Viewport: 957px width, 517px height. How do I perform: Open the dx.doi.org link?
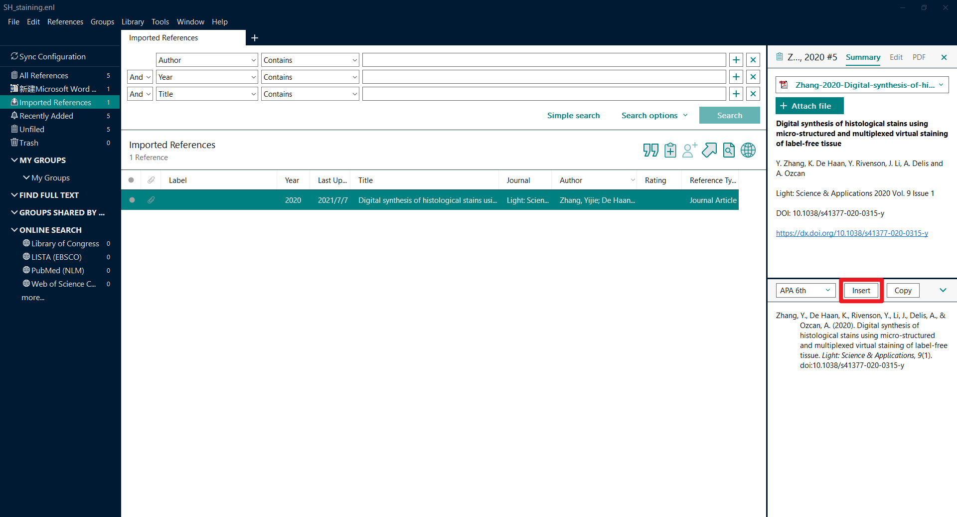pos(852,233)
